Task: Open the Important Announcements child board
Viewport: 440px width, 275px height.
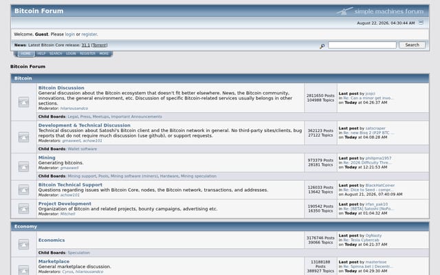Action: tap(136, 117)
